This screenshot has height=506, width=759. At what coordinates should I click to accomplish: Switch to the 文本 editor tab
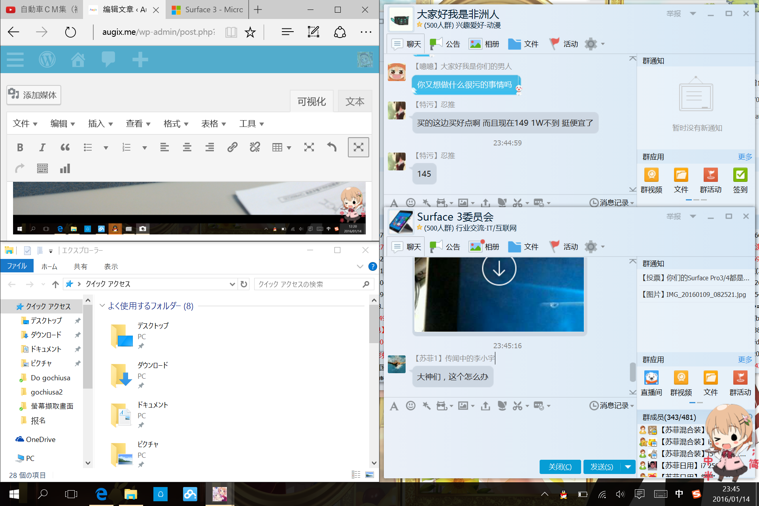[x=355, y=102]
